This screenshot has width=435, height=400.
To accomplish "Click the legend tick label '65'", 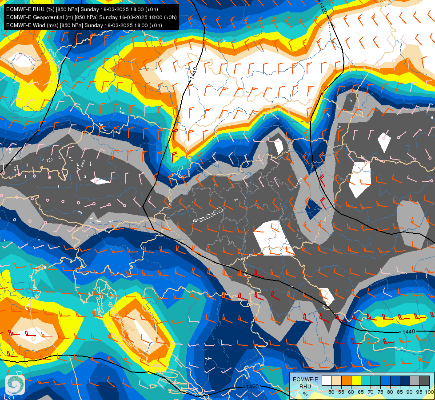I will pos(361,392).
